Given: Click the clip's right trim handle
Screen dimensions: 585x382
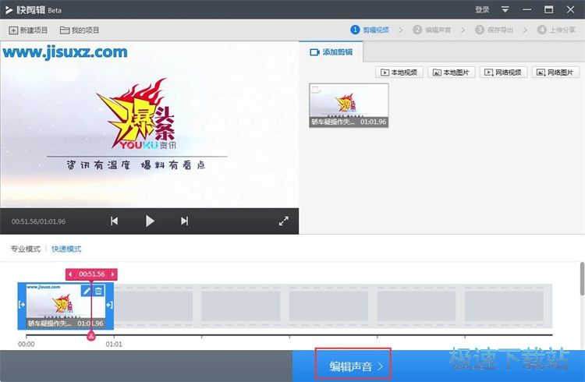Looking at the screenshot, I should 109,305.
